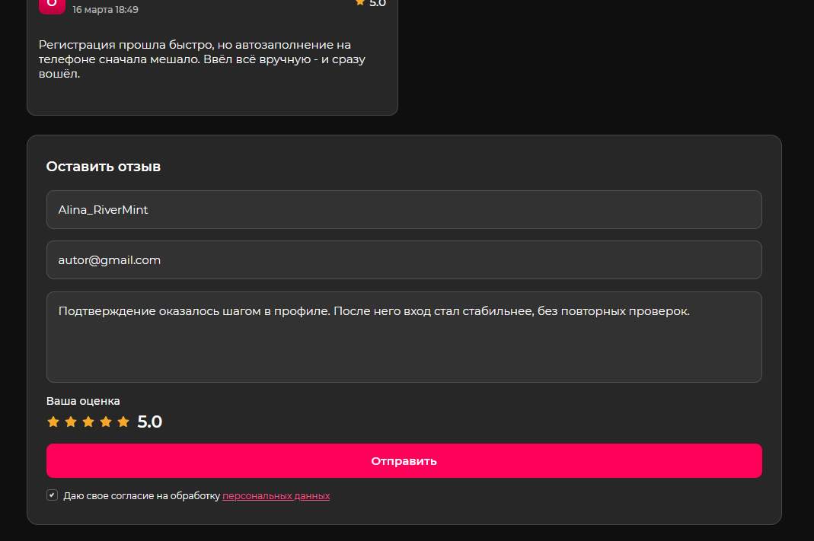The width and height of the screenshot is (814, 541).
Task: Toggle the personal data consent checkbox
Action: [x=52, y=495]
